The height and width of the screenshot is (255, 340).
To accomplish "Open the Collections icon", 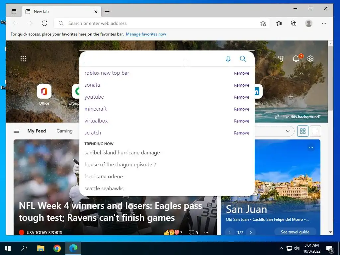I will 294,23.
